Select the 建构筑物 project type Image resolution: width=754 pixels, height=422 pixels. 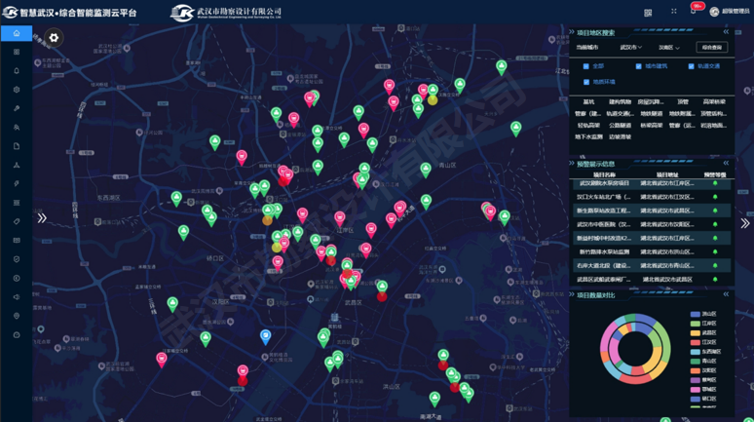point(620,102)
